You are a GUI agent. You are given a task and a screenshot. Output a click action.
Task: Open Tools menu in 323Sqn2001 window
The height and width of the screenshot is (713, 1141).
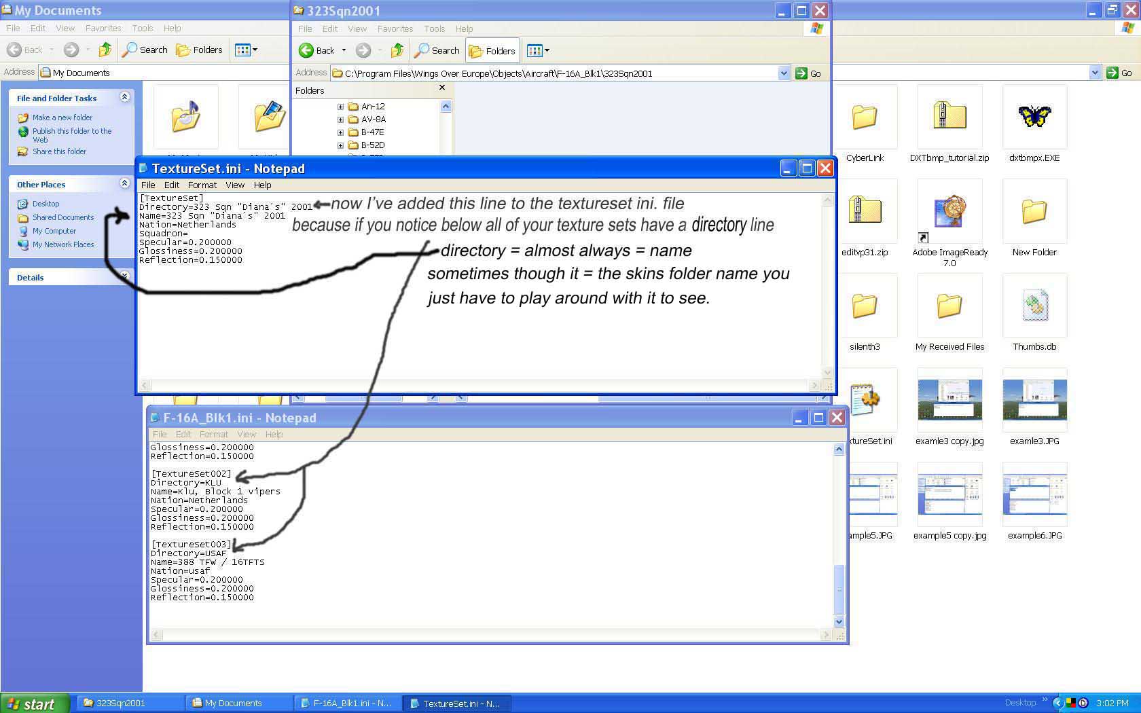[x=435, y=29]
